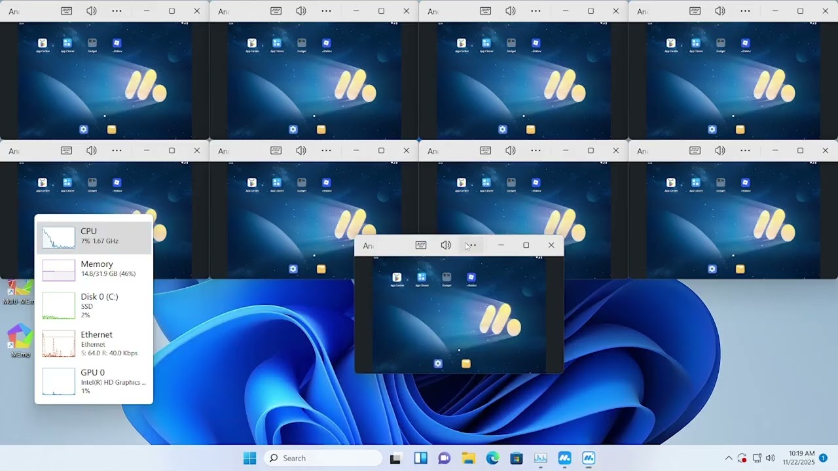Open keyboard mapping in the top-left emulator window

66,11
